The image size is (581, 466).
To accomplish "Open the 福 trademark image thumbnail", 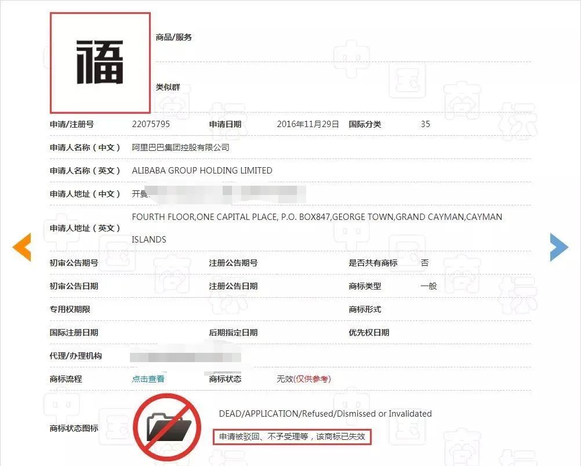I will point(100,63).
